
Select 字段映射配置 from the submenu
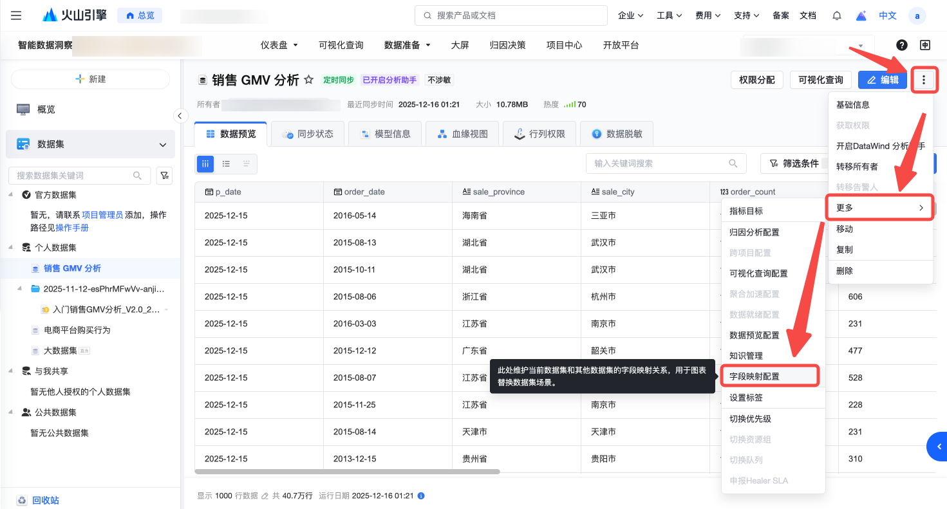pyautogui.click(x=754, y=376)
